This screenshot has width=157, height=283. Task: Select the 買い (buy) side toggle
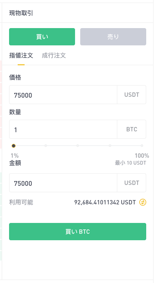point(42,37)
